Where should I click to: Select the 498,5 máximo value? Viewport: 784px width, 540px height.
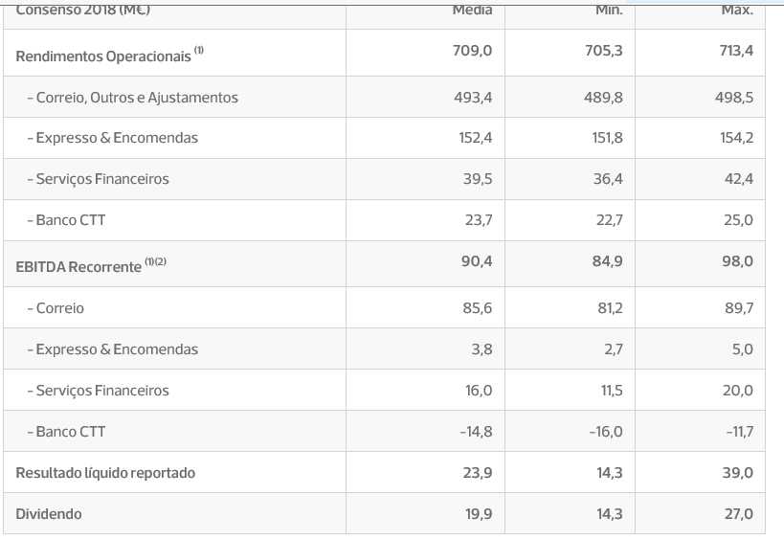pos(734,98)
